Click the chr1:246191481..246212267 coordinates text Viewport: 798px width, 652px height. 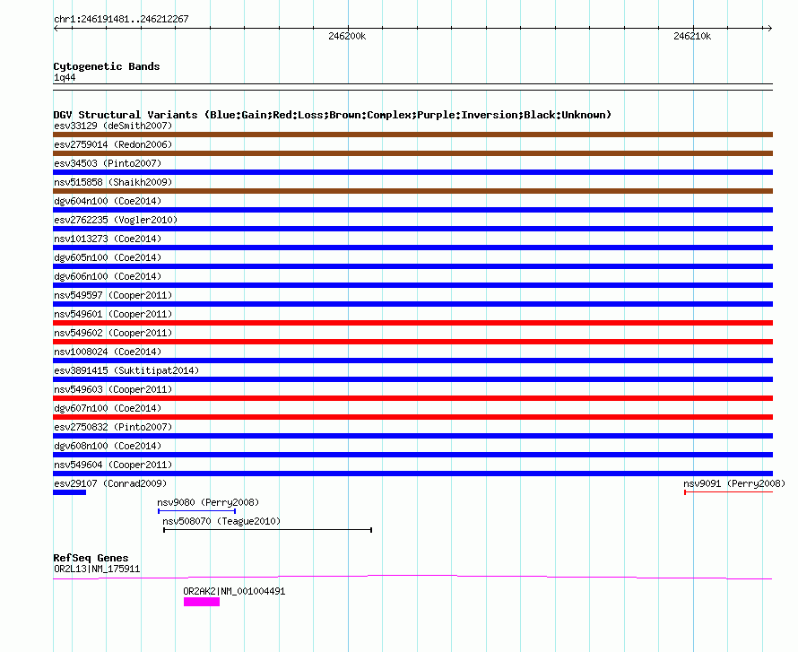121,19
